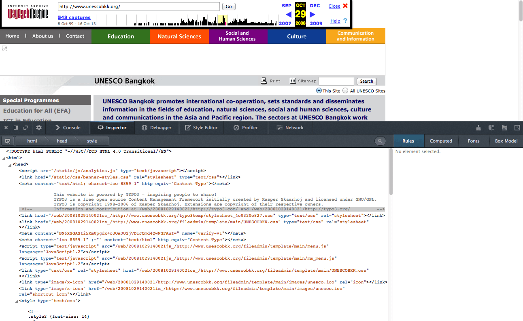The image size is (523, 321).
Task: Click the DOCTYPE declaration line
Action: click(x=89, y=151)
